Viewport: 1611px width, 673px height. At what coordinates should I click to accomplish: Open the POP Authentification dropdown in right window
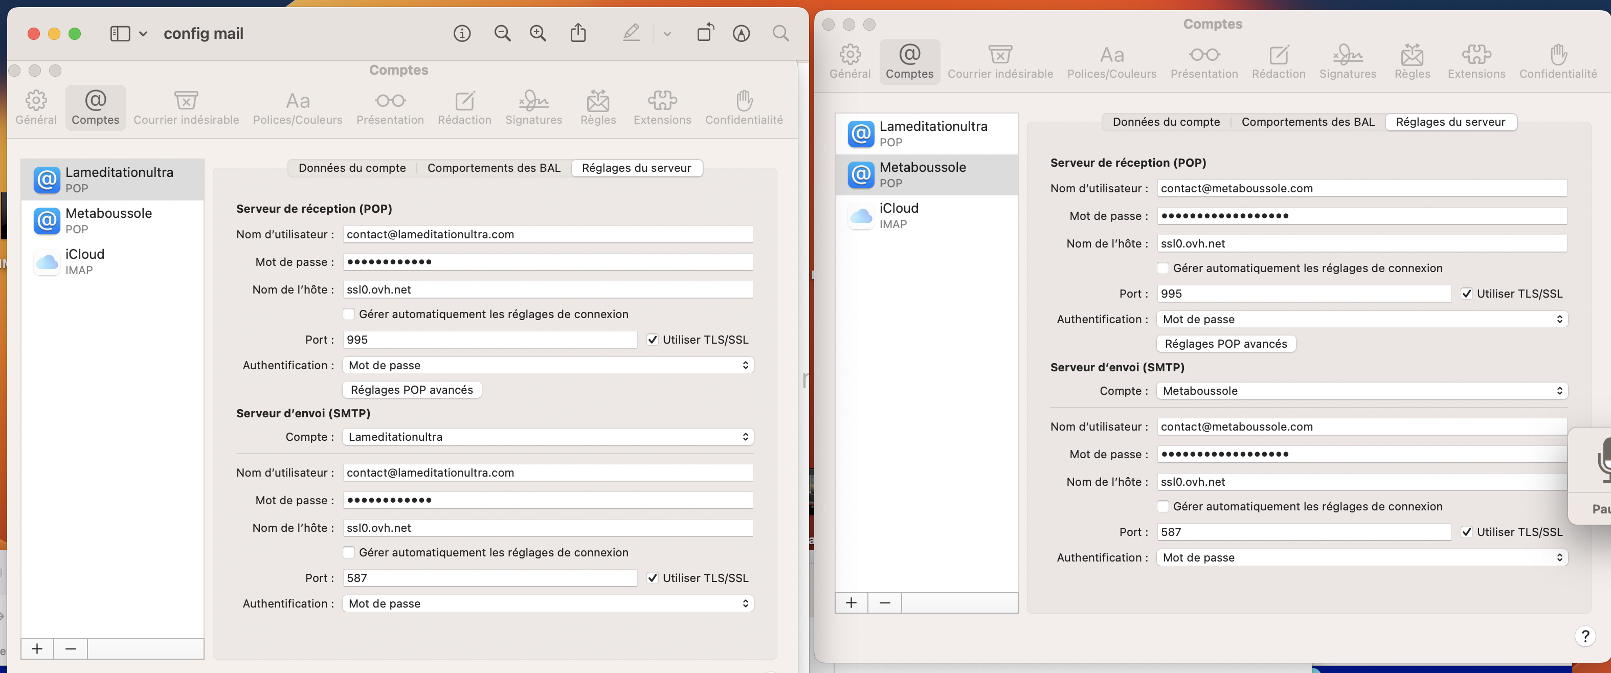tap(1361, 319)
